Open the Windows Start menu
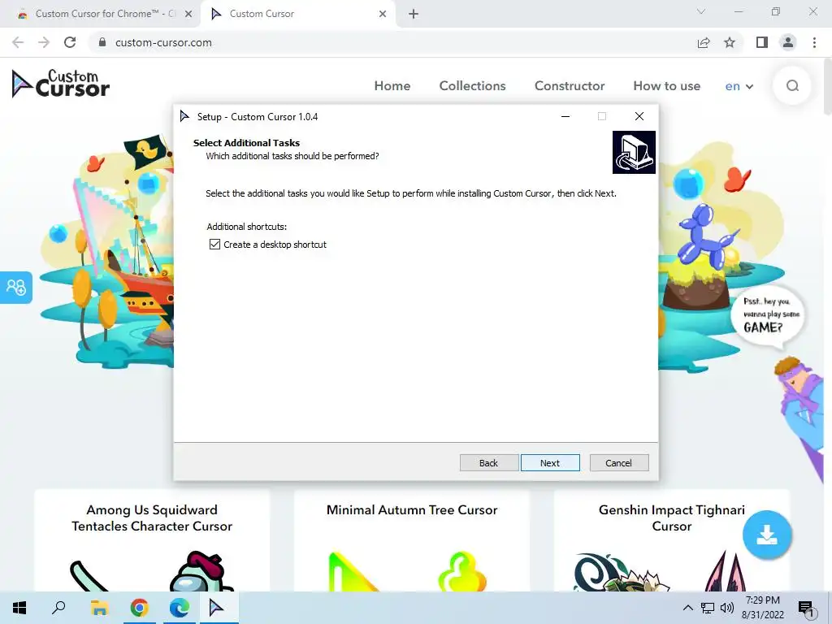The image size is (832, 624). [19, 608]
